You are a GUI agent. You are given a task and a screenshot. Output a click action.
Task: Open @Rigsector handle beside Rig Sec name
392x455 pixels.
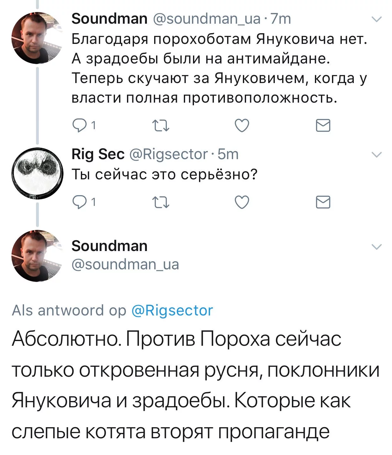coord(168,154)
